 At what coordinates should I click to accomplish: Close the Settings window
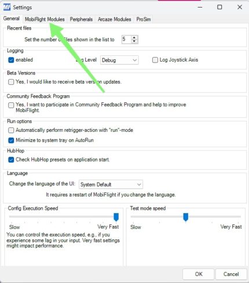click(240, 7)
